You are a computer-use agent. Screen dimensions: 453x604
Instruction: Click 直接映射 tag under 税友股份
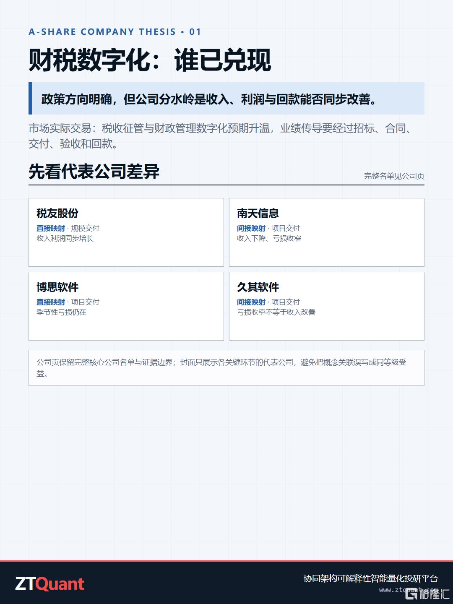coord(51,228)
